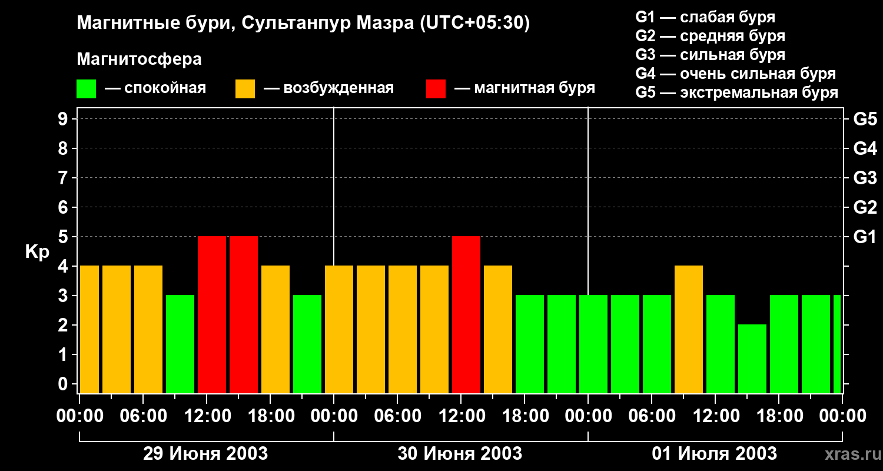
Task: Select the red bar starting 15:00 on 29 June
Action: [x=244, y=314]
